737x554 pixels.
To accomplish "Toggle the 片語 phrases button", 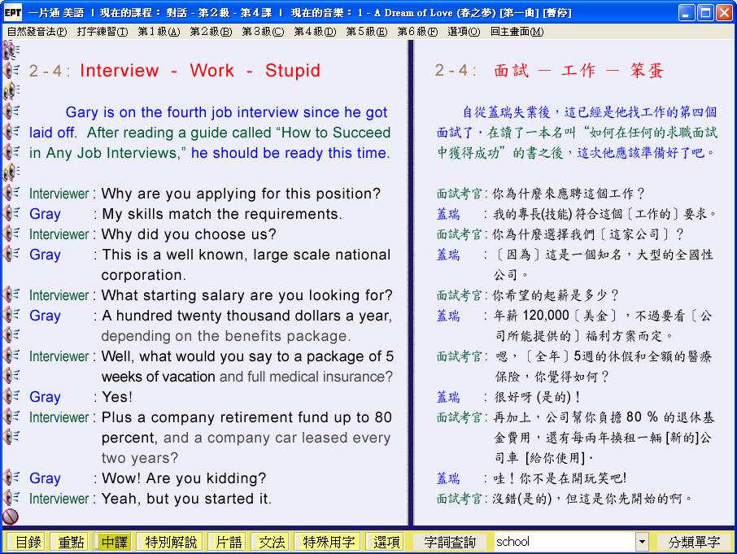I will click(228, 542).
